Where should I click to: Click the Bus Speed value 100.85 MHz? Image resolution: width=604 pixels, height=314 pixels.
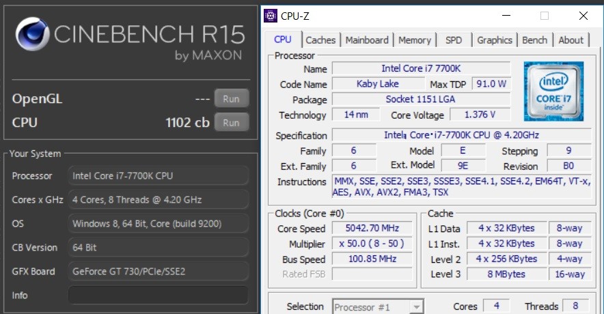(x=372, y=259)
